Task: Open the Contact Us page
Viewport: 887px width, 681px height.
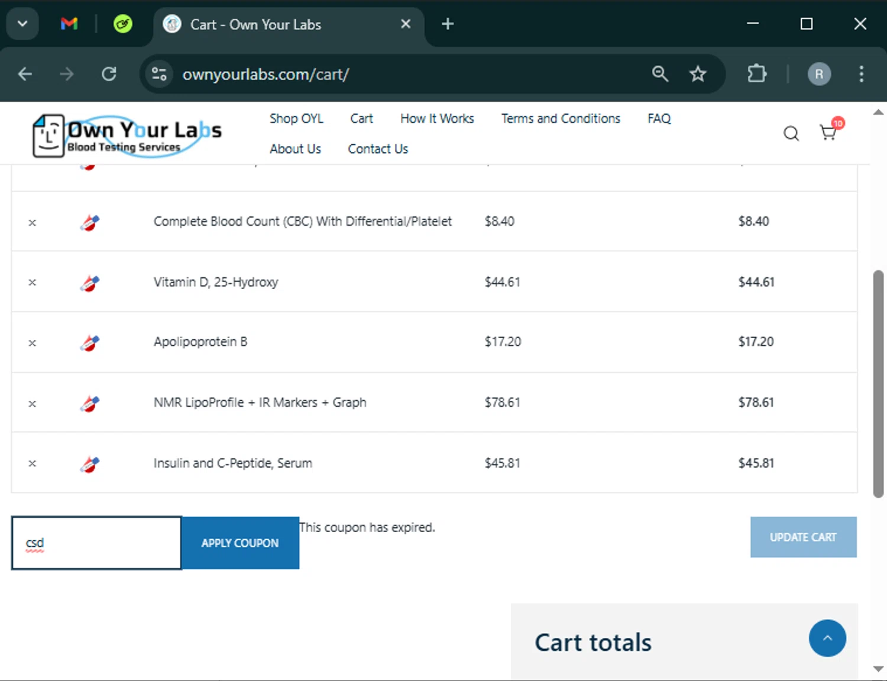Action: pos(378,149)
